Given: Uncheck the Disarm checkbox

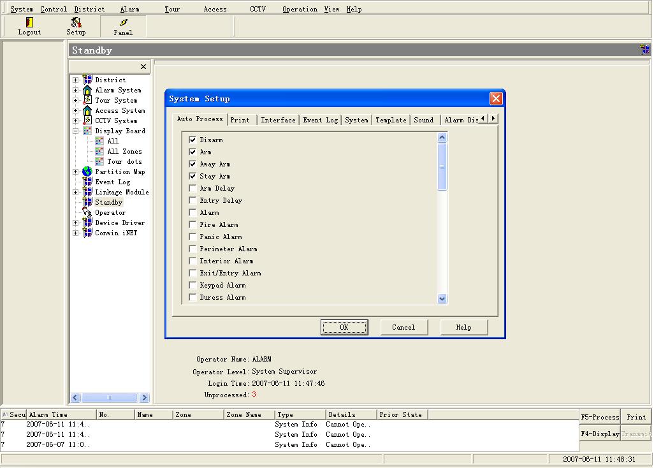Looking at the screenshot, I should (x=193, y=140).
